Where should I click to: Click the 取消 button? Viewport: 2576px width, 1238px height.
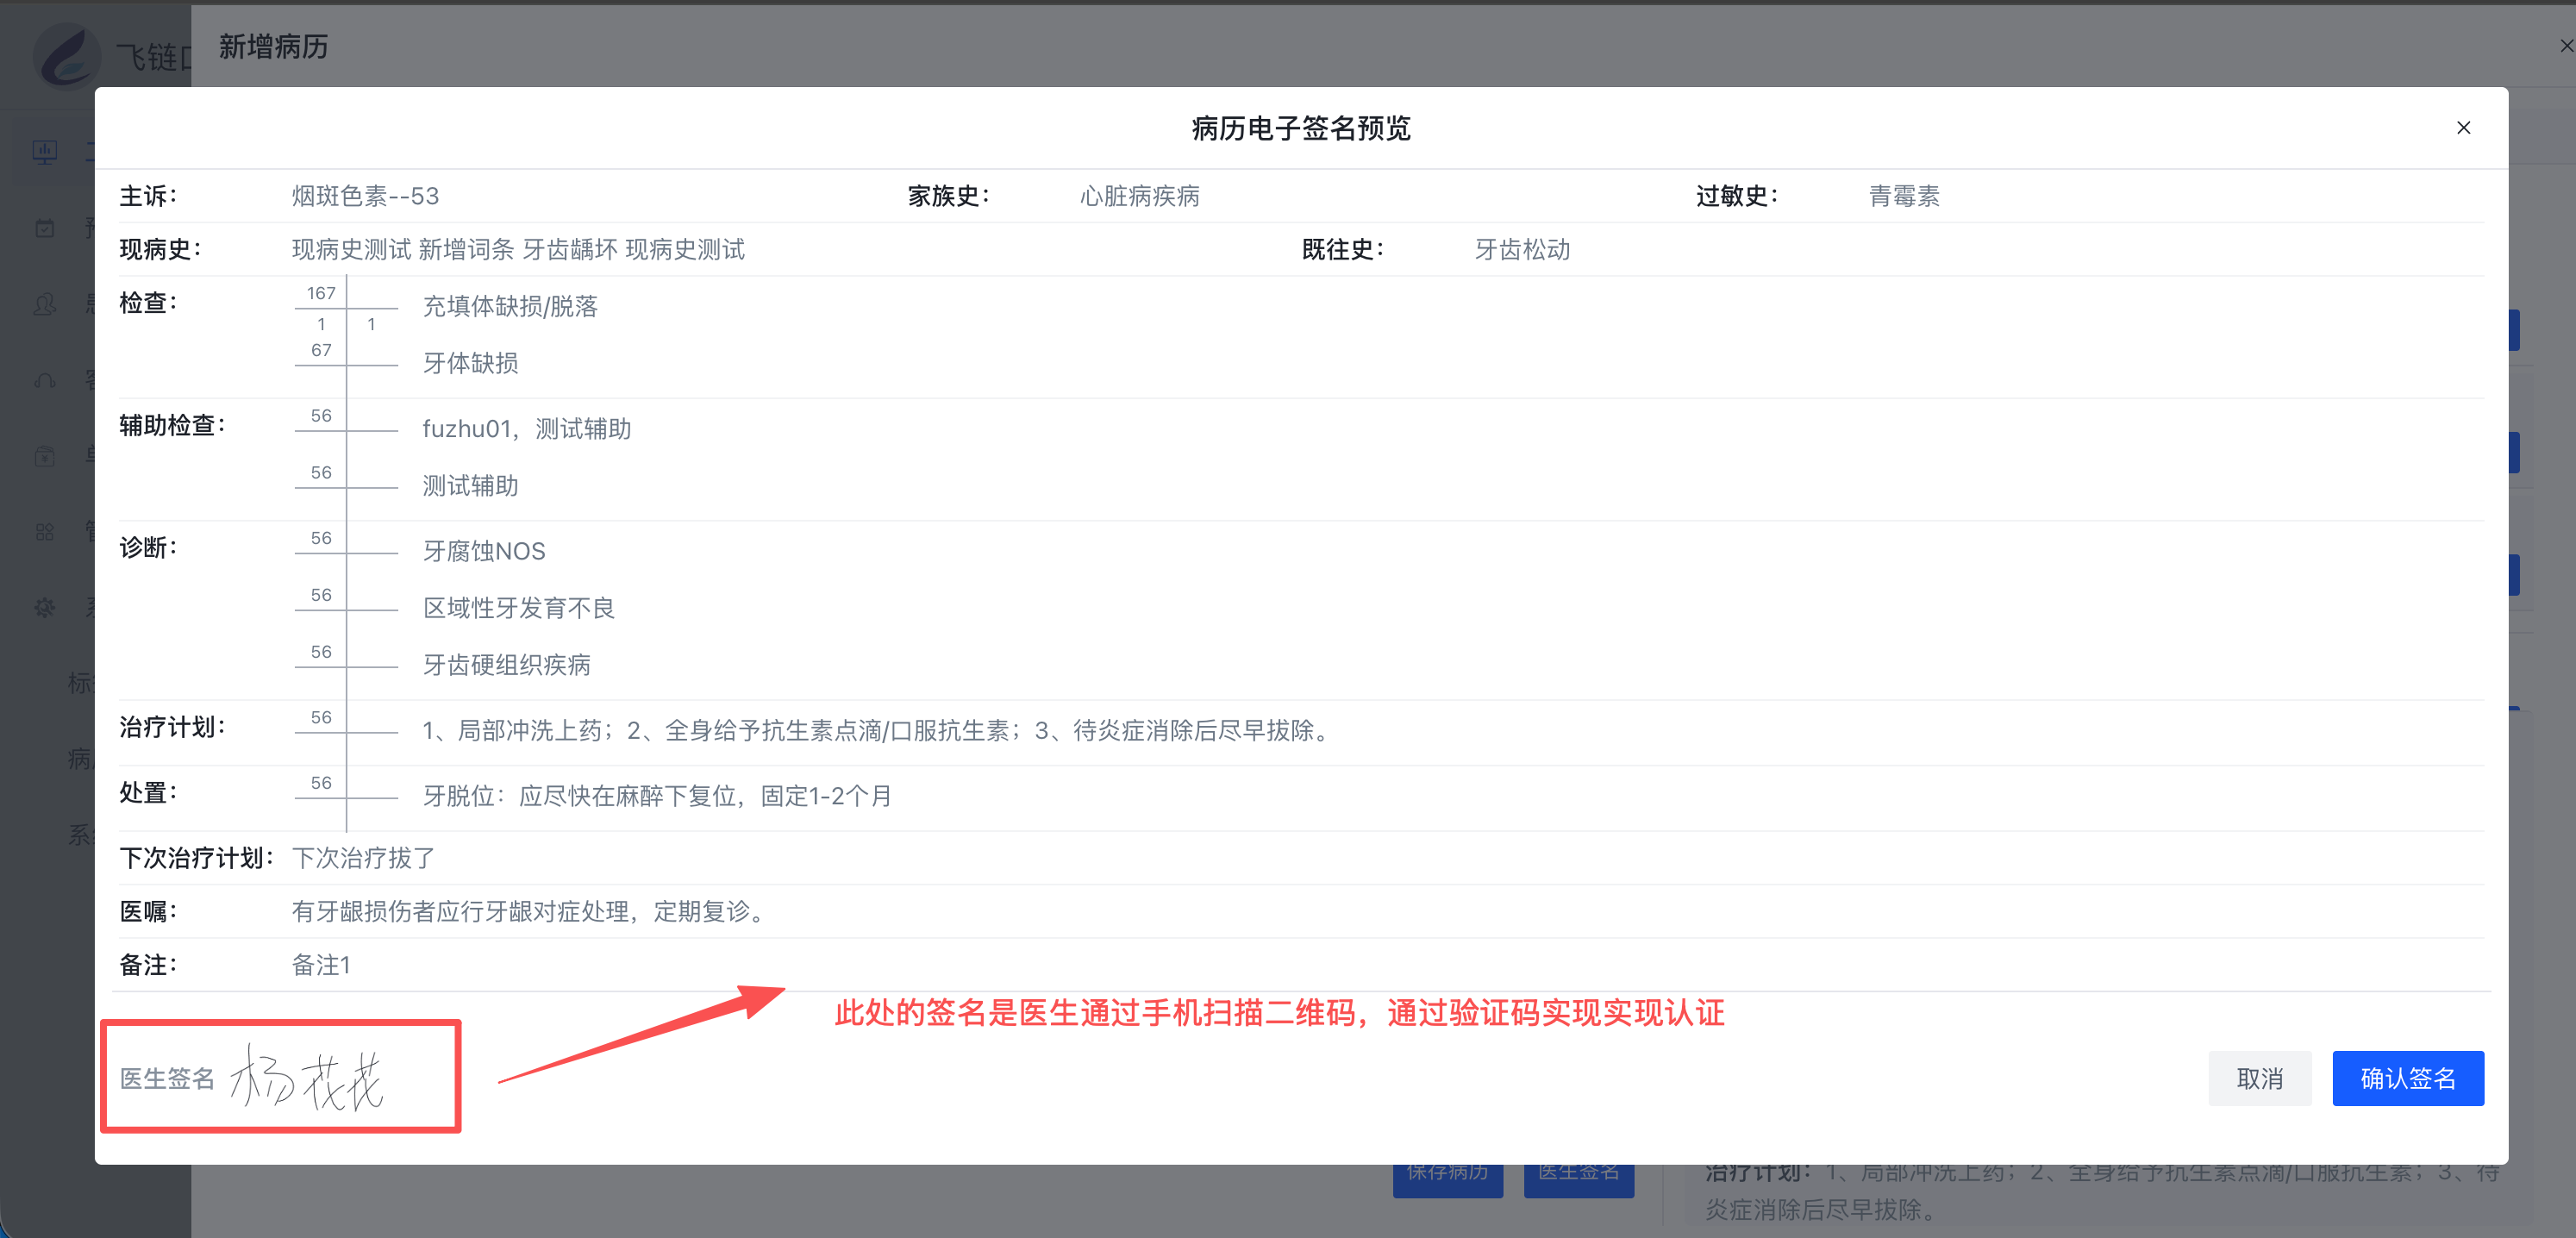pos(2259,1078)
